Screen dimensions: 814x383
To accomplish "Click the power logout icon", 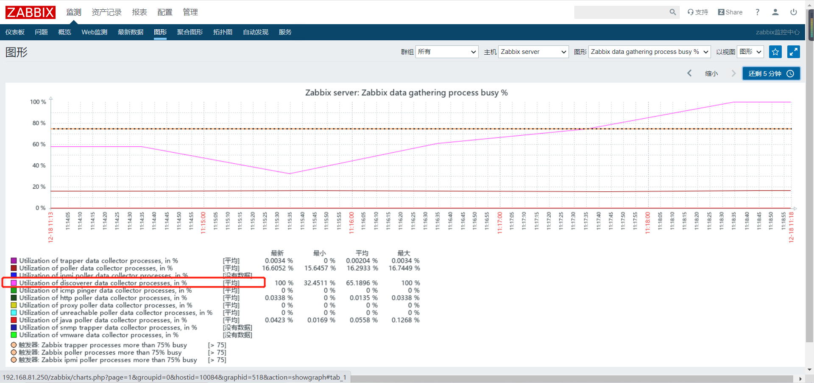I will tap(794, 12).
